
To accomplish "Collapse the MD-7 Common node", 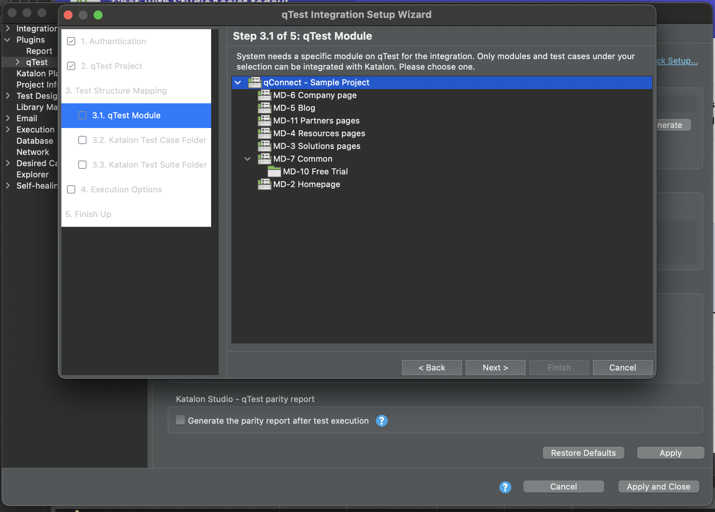I will pos(247,159).
